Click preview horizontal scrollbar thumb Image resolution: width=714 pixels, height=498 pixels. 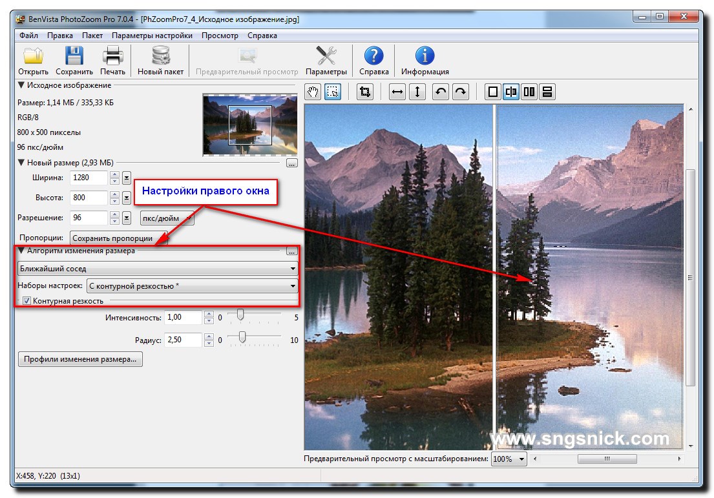607,459
